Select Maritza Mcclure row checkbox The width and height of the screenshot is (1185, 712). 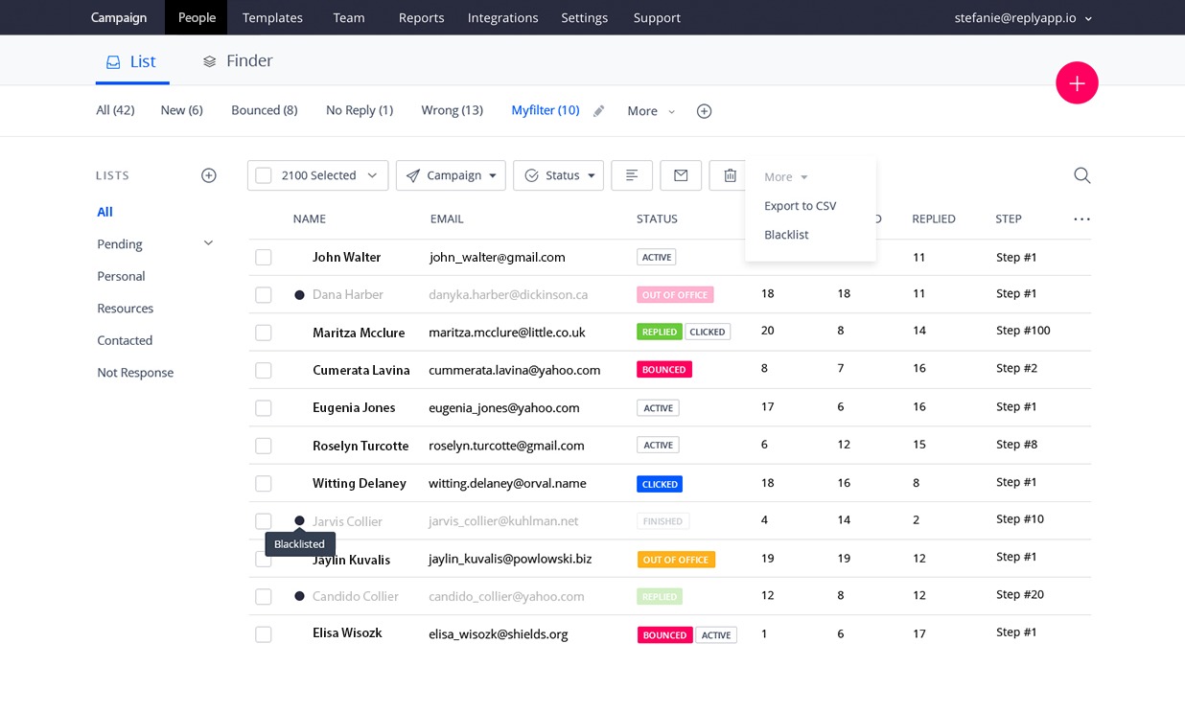264,333
